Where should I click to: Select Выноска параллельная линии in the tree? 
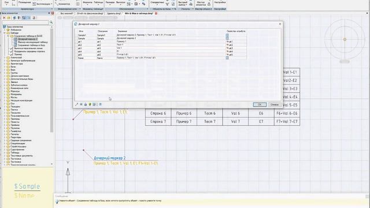(x=28, y=48)
